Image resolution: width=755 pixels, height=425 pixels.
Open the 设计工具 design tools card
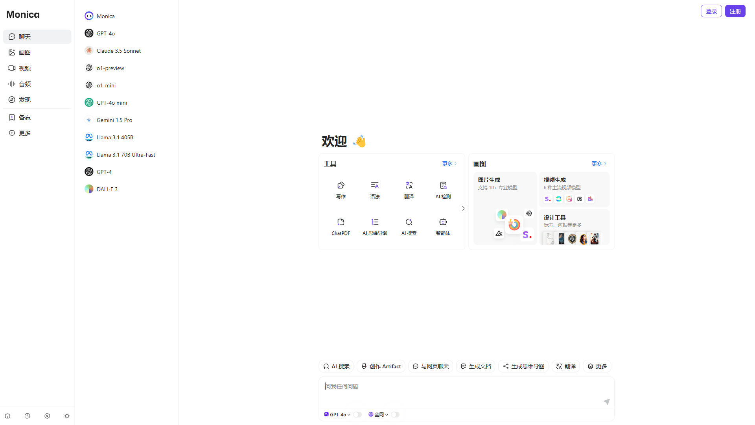574,227
